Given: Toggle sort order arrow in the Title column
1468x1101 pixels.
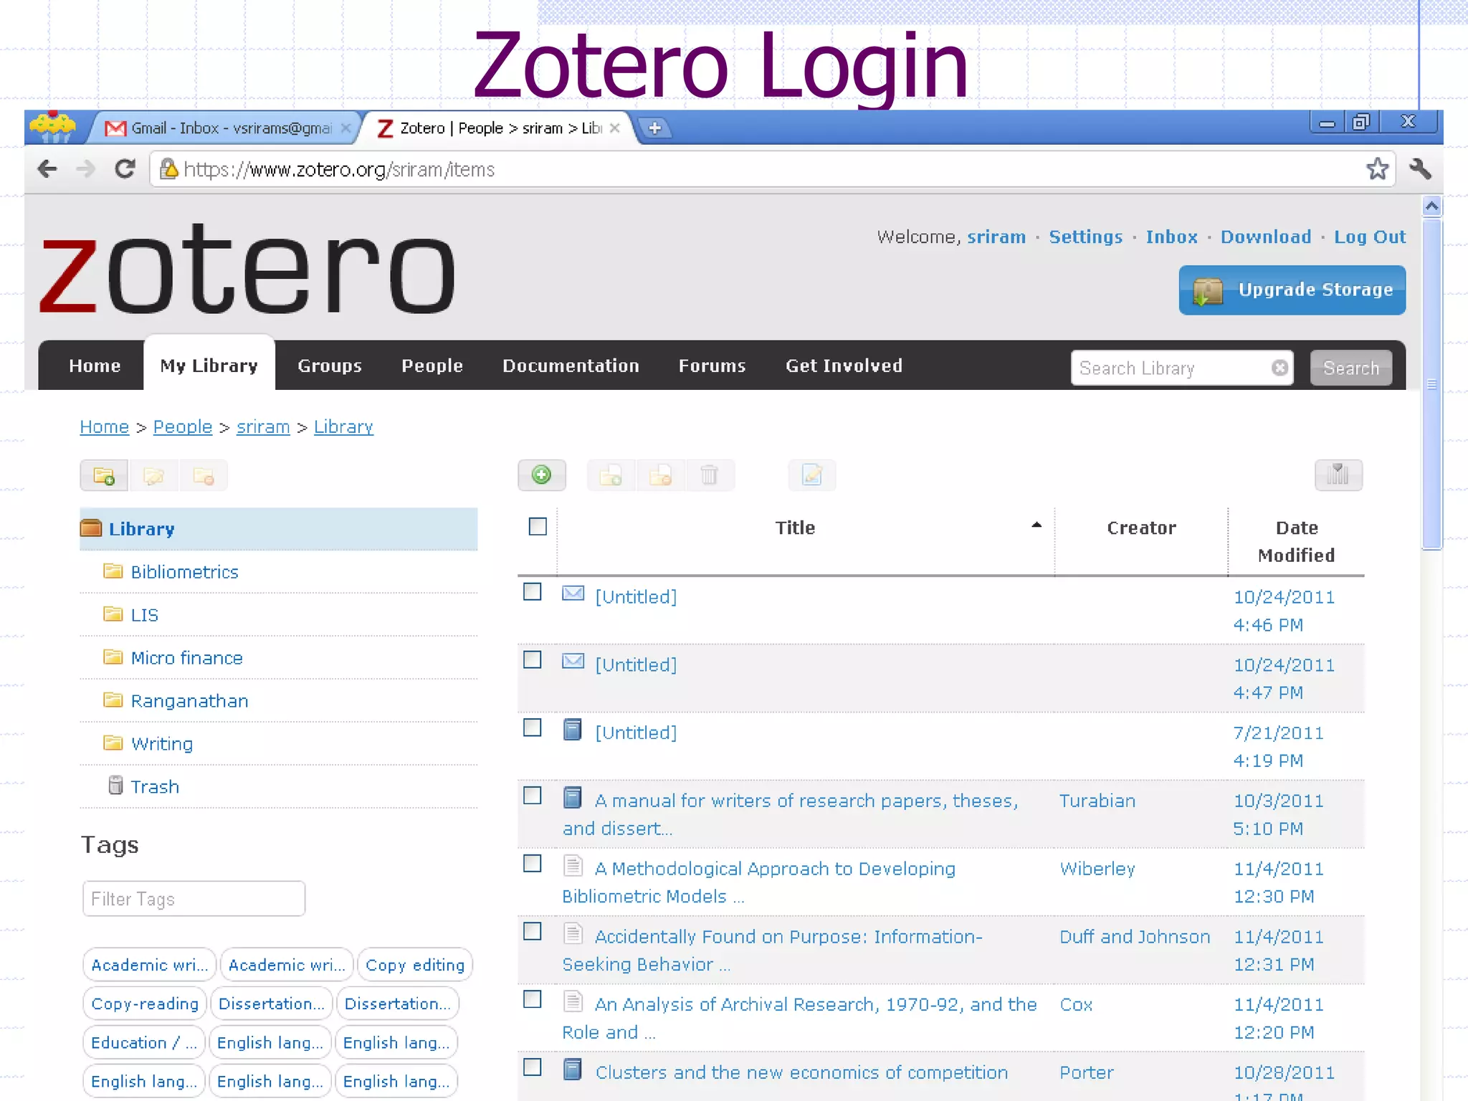Looking at the screenshot, I should [x=1036, y=525].
